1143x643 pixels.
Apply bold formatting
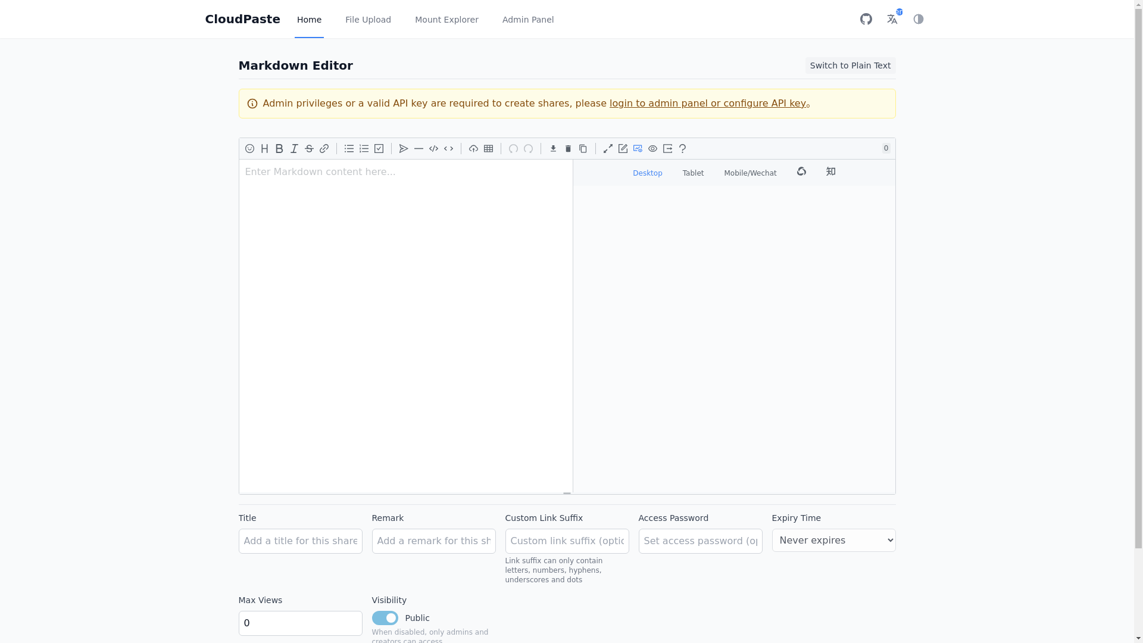(279, 149)
